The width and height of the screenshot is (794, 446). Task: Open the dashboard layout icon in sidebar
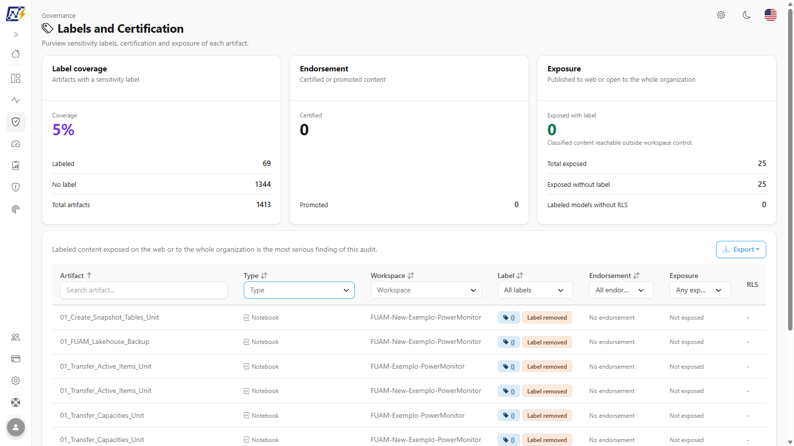click(16, 78)
